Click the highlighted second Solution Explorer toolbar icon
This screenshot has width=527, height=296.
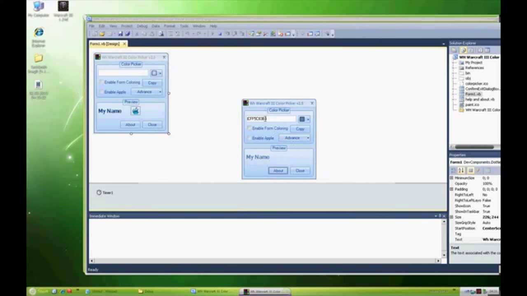pyautogui.click(x=463, y=50)
